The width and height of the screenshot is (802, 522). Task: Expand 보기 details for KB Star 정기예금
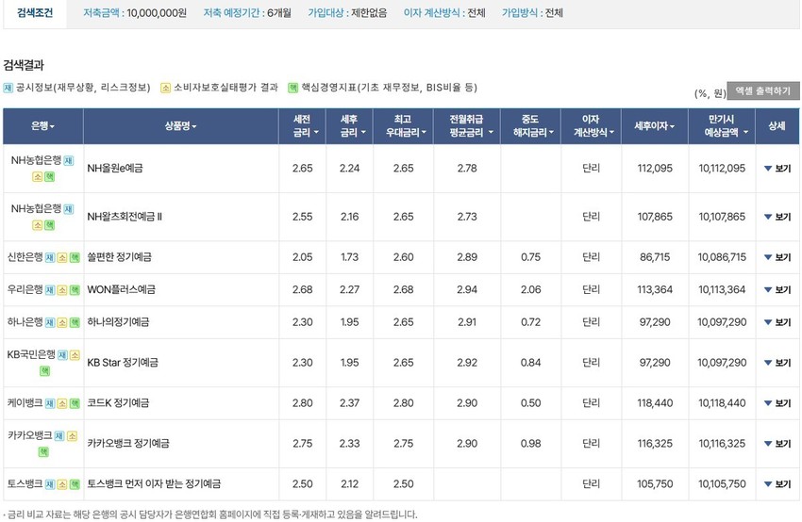(777, 363)
